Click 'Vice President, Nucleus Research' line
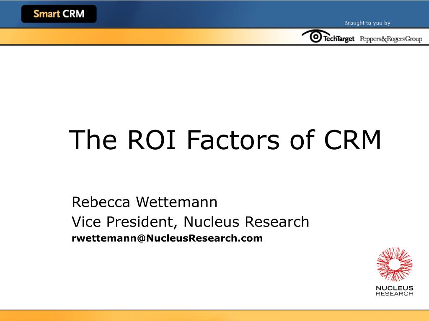Image resolution: width=429 pixels, height=321 pixels. point(190,222)
